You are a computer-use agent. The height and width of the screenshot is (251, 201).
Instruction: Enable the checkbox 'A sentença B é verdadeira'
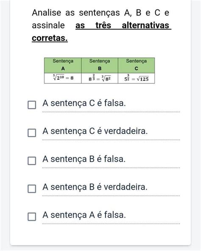tap(32, 189)
